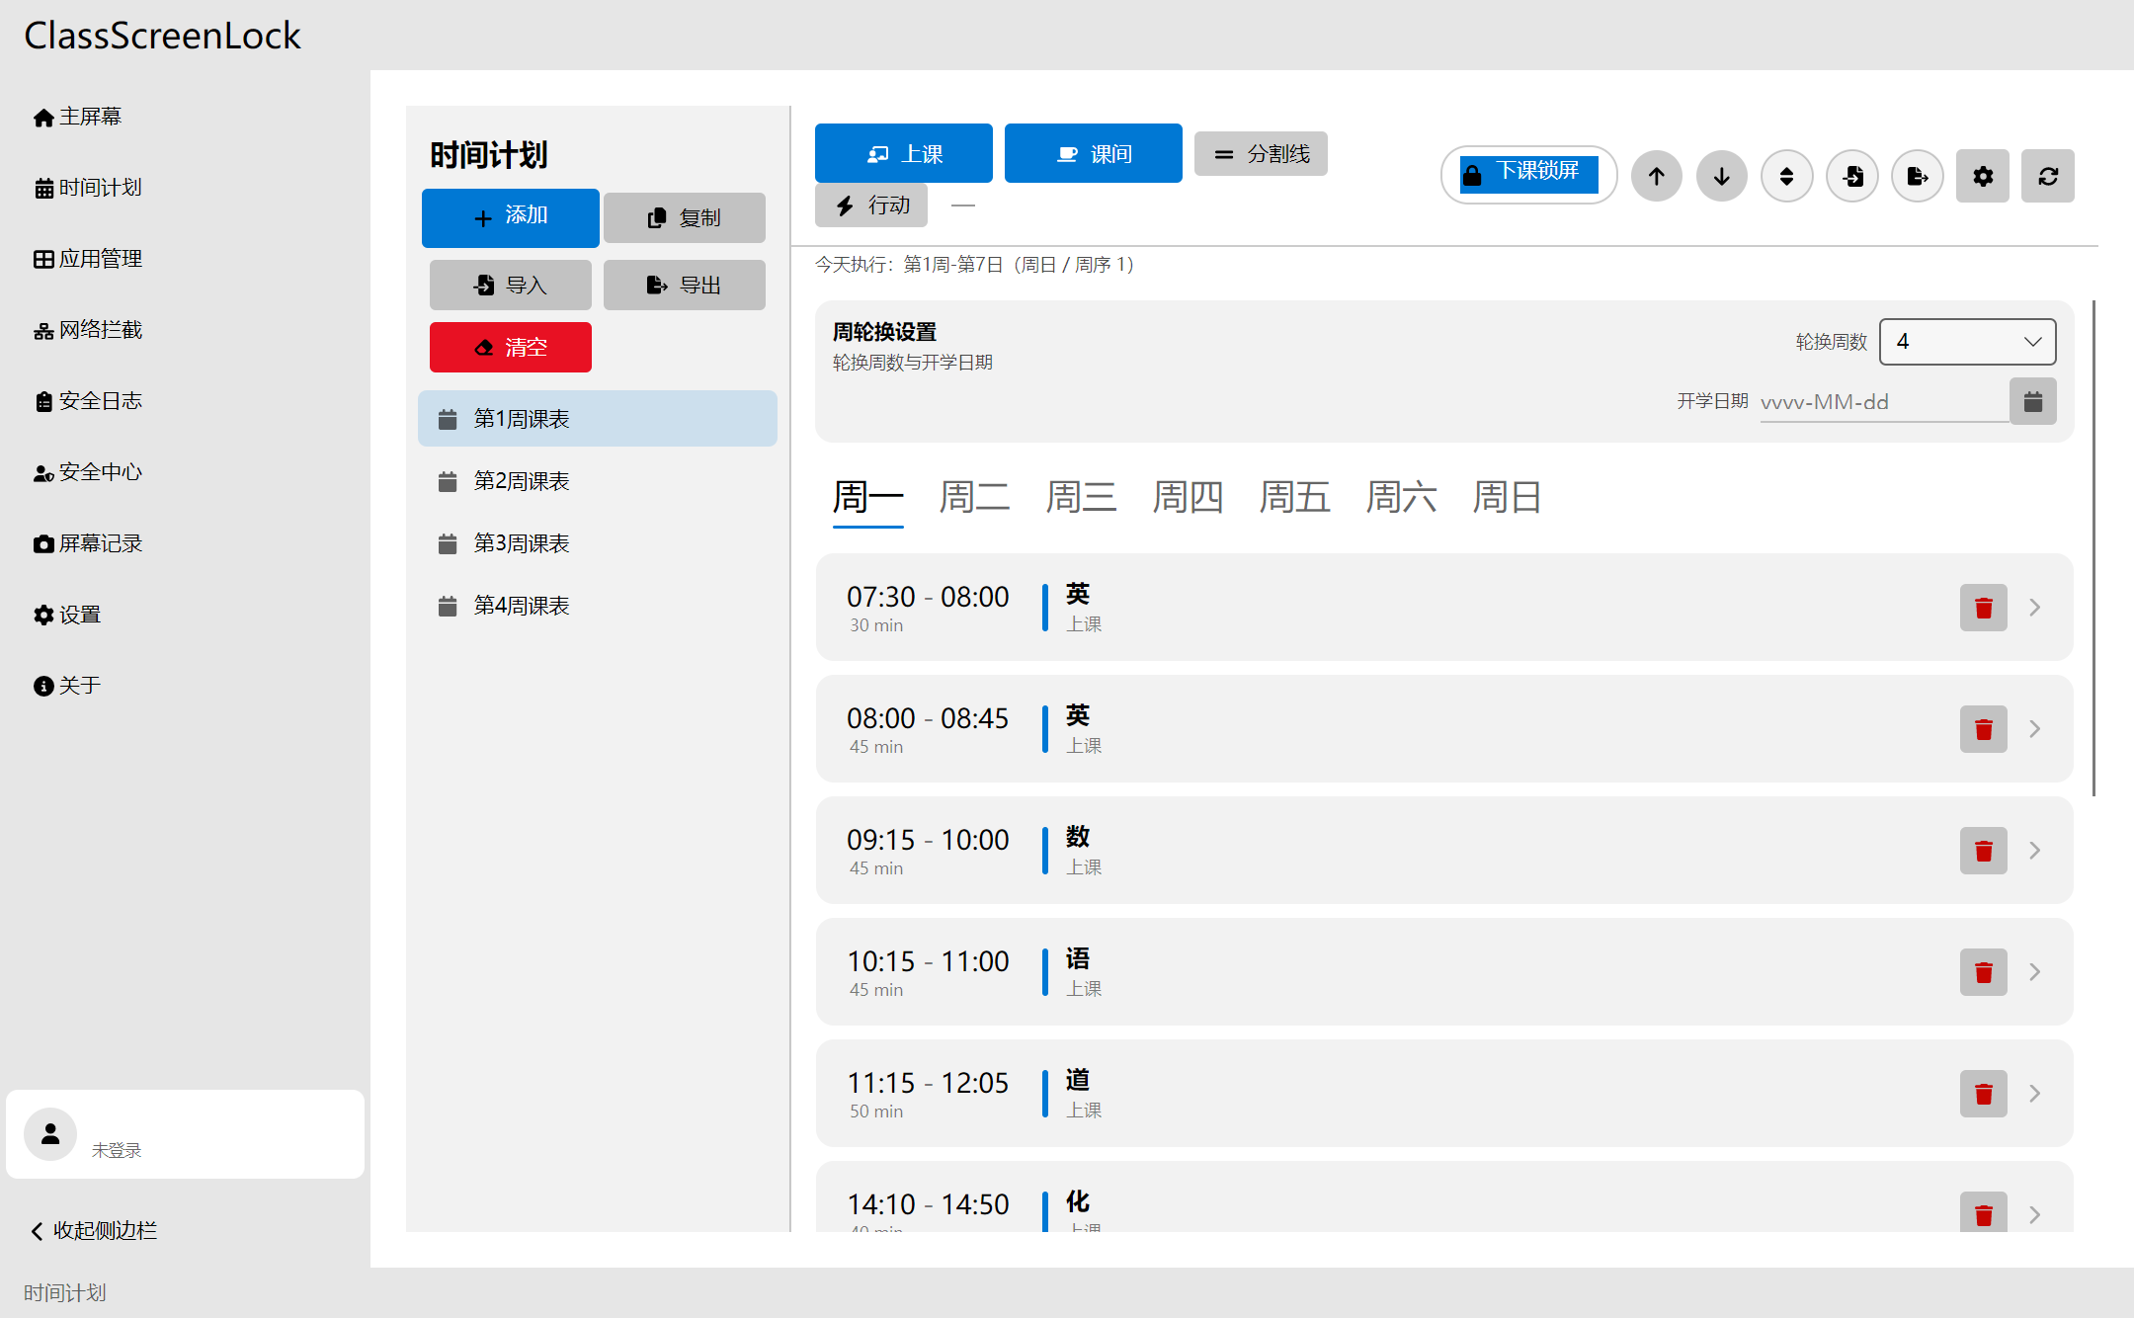Toggle the 下课锁屏 lock option
The height and width of the screenshot is (1318, 2134).
pyautogui.click(x=1528, y=175)
